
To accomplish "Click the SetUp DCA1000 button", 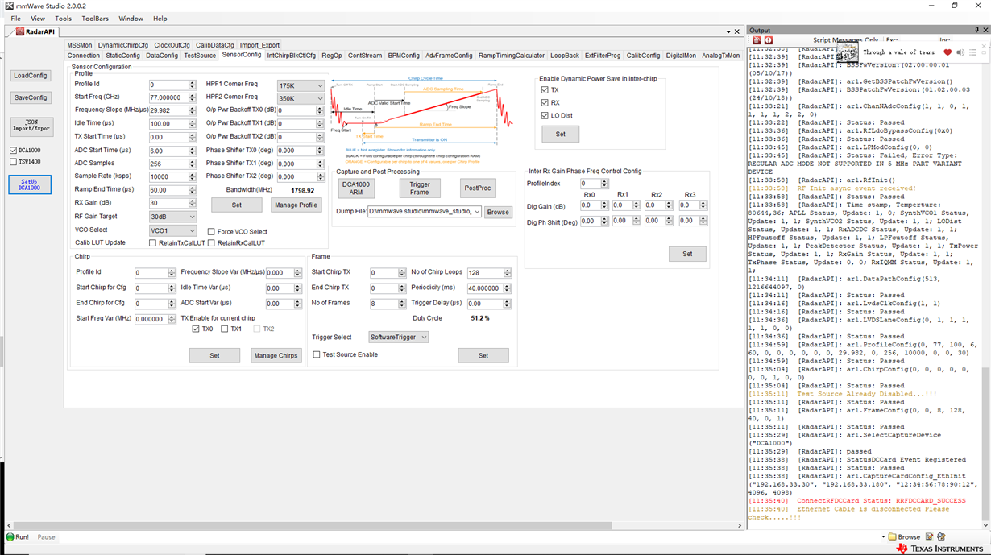I will [30, 184].
